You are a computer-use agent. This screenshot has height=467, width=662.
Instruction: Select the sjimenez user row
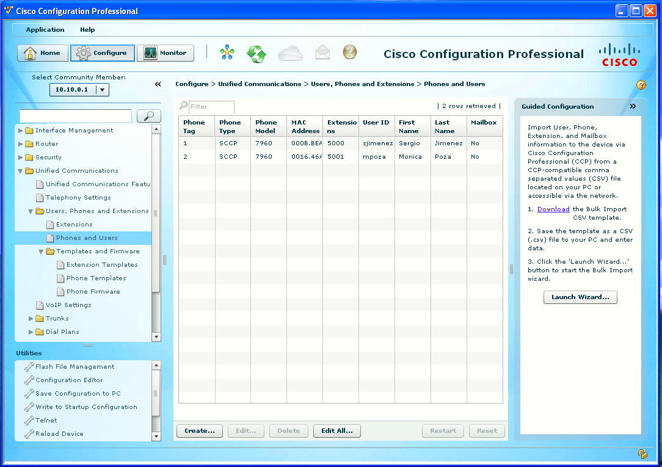340,143
